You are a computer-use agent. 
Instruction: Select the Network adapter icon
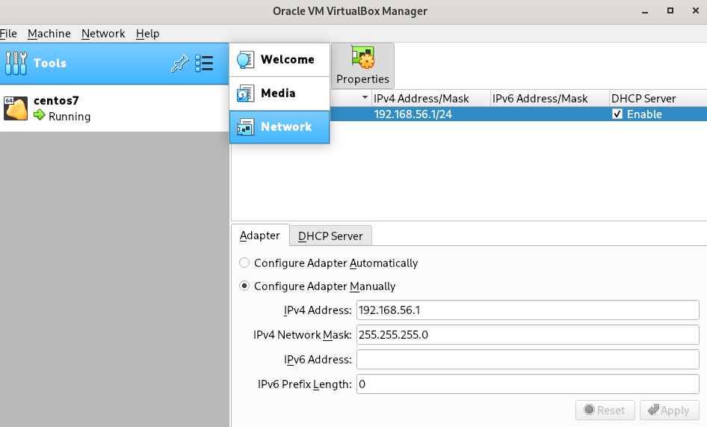(x=245, y=127)
